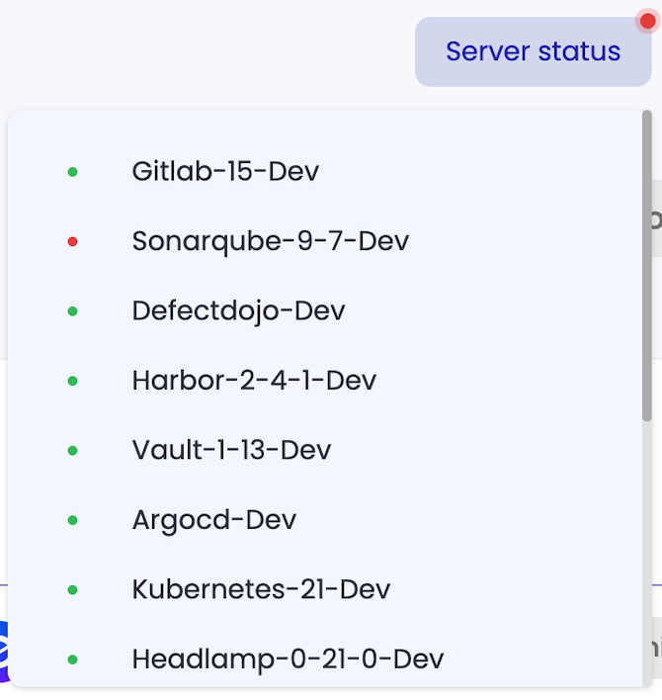Select the Headlamp-0-21-0-Dev server entry

289,659
